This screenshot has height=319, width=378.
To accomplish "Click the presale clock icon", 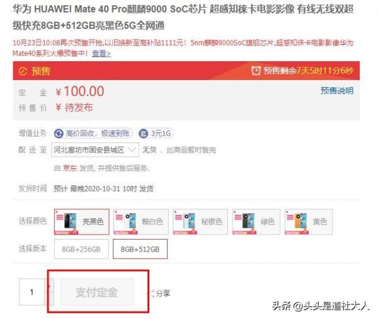I will [23, 71].
